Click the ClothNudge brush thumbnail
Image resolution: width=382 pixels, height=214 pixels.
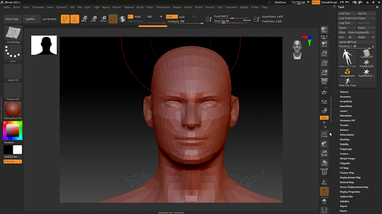tap(13, 33)
